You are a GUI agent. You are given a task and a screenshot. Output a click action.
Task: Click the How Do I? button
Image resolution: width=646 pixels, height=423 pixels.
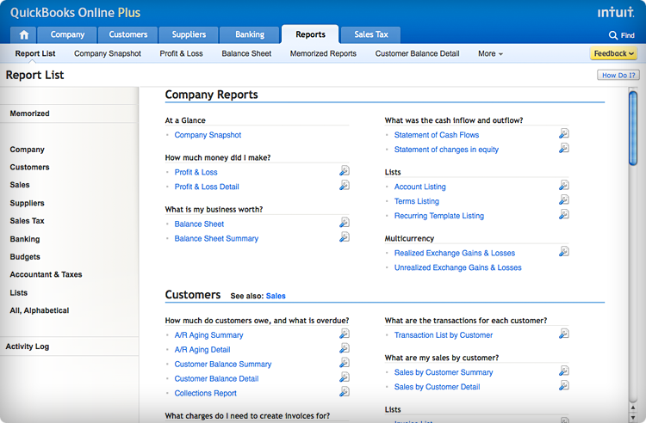pyautogui.click(x=618, y=75)
